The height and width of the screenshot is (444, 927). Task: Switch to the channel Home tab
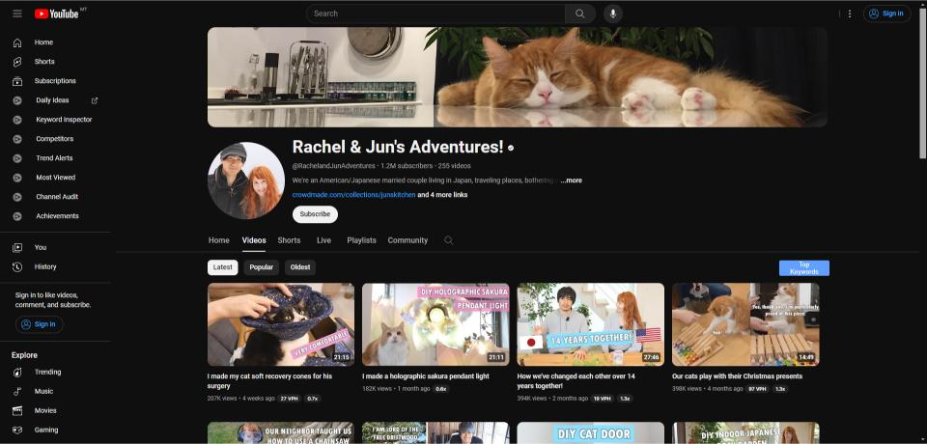click(219, 240)
